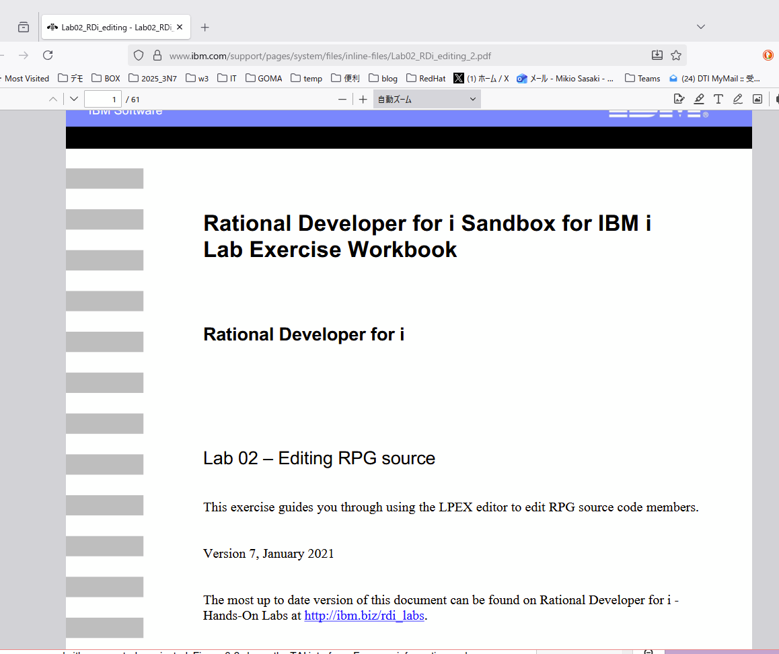This screenshot has width=779, height=654.
Task: Select the PDF highlight tool
Action: 699,99
